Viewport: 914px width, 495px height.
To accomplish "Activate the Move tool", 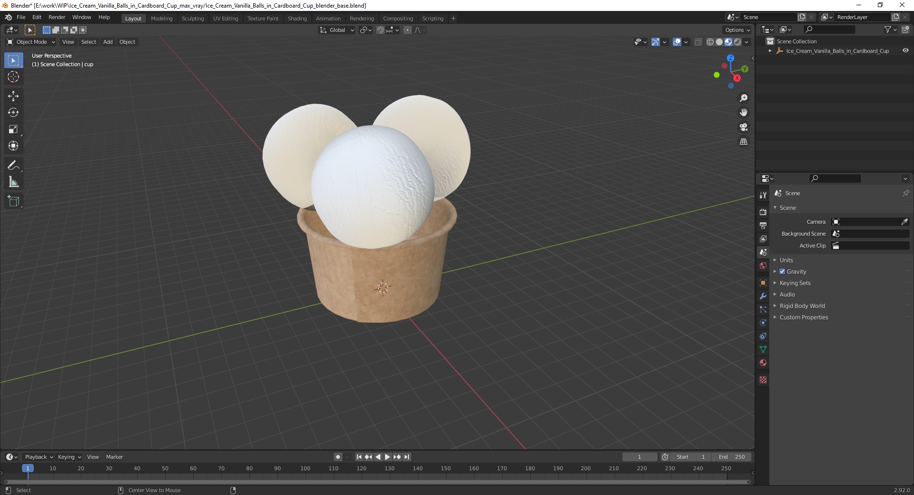I will pos(13,96).
